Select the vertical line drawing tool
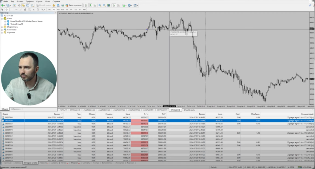 coord(12,10)
